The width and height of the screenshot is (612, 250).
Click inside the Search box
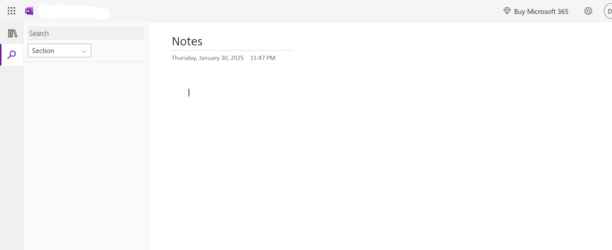point(86,33)
